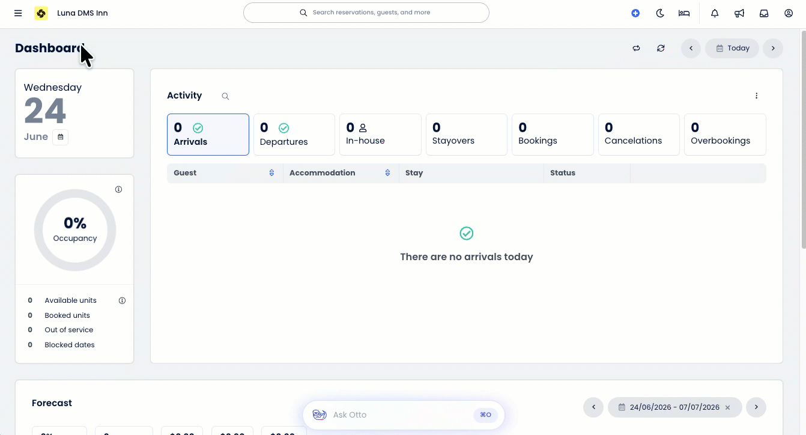Open the notifications bell
The image size is (806, 435).
715,13
